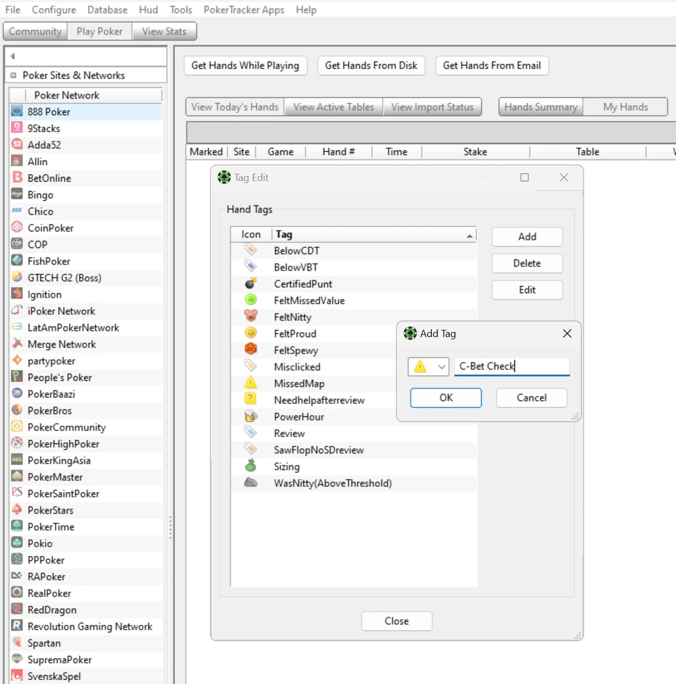676x684 pixels.
Task: Click the Hand # column header
Action: 339,152
